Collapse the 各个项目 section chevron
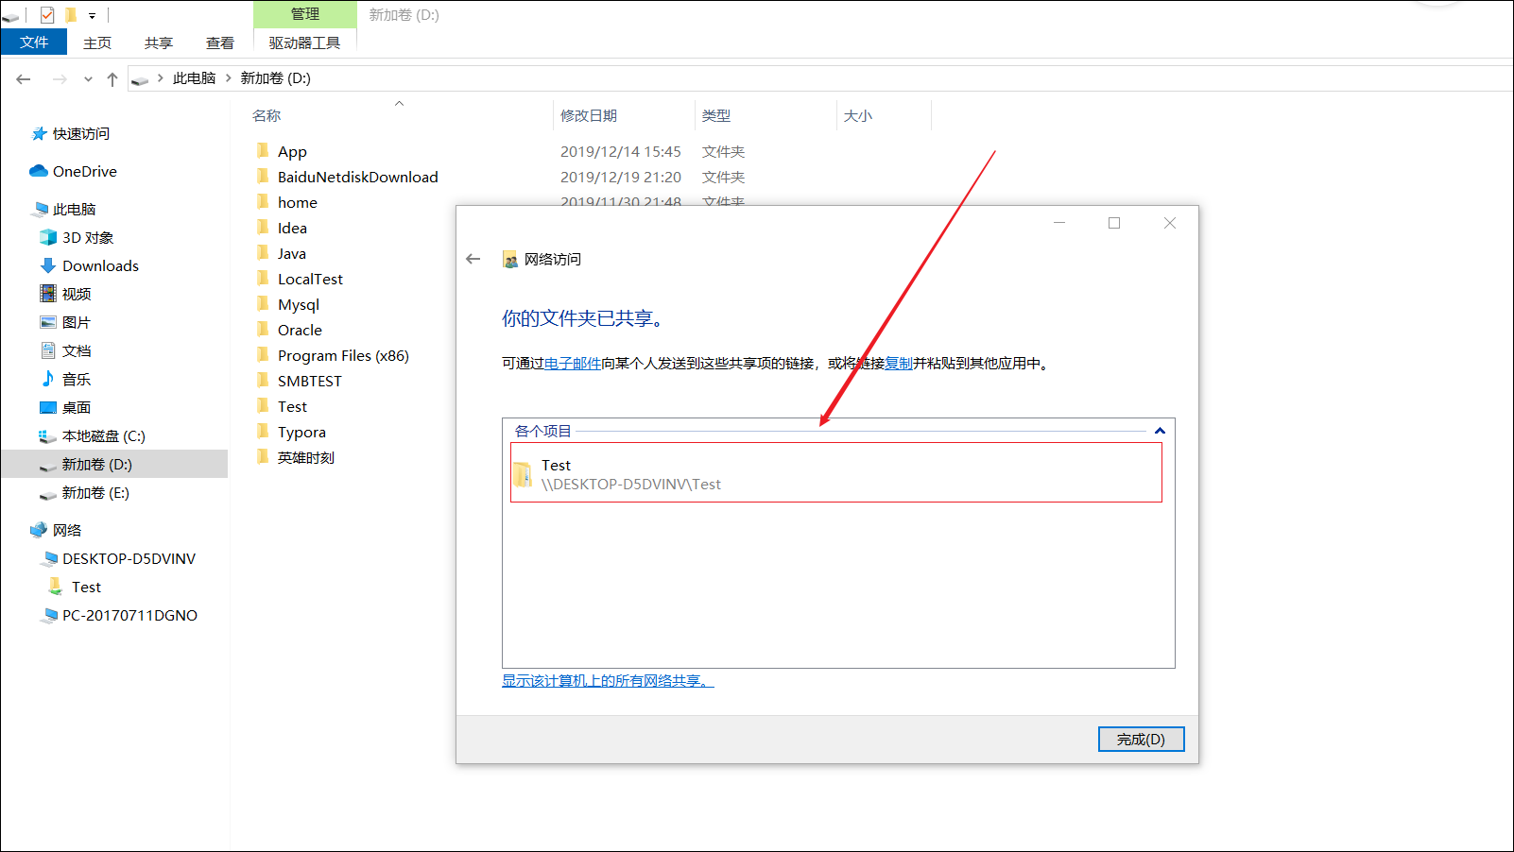Screen dimensions: 1514x852 pos(1160,431)
